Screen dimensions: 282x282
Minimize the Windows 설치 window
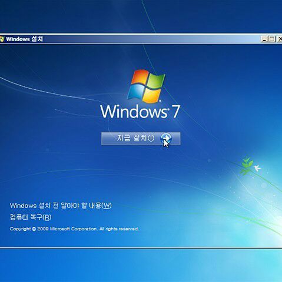264,39
